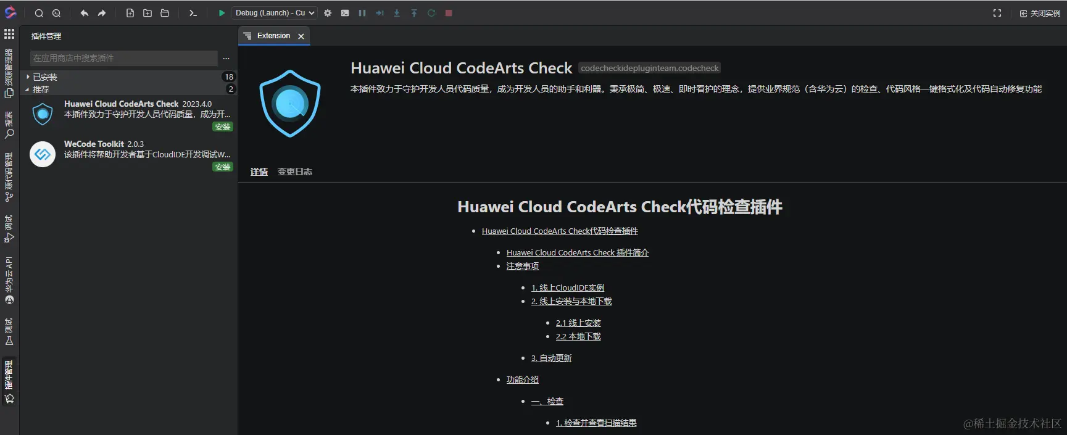Stop debugging with the red square

click(x=449, y=13)
